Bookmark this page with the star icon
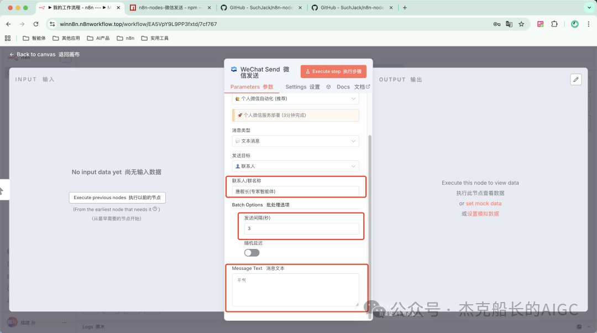 point(522,24)
